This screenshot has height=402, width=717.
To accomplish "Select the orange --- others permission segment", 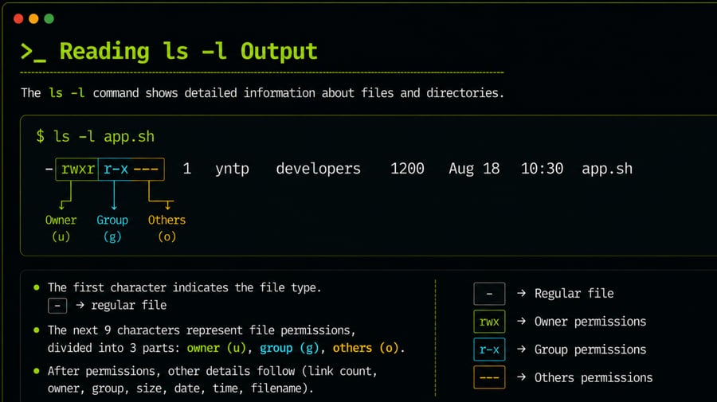I will [x=147, y=169].
